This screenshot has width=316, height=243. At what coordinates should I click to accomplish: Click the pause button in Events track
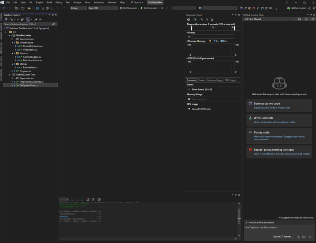click(189, 37)
